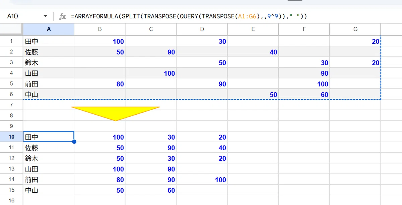This screenshot has width=402, height=205.
Task: Select row 3 header
Action: [11, 62]
